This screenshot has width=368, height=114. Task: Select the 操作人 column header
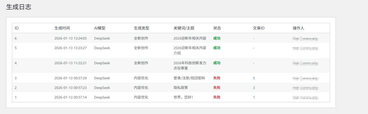[298, 28]
